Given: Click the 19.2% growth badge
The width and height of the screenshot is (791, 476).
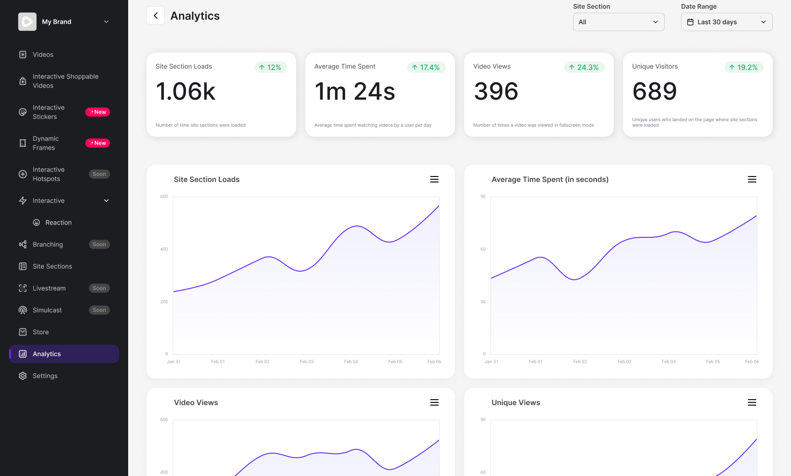Looking at the screenshot, I should (x=744, y=67).
